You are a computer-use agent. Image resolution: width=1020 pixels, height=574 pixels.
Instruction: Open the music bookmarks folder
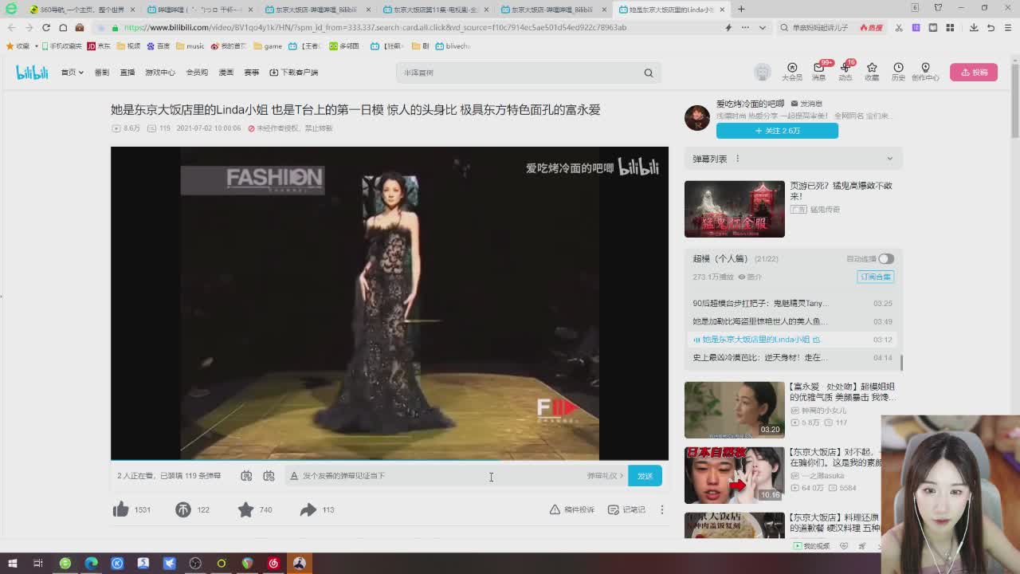point(190,46)
